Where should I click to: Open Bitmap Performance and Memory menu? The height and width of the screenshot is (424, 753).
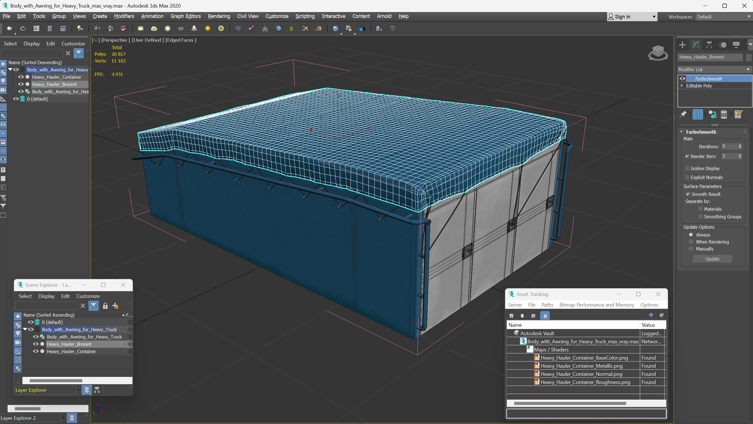click(597, 305)
